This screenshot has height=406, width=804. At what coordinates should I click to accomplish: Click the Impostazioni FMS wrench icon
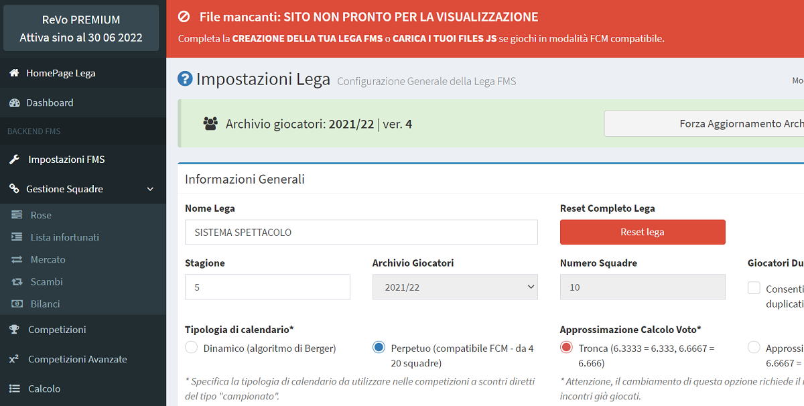tap(13, 159)
